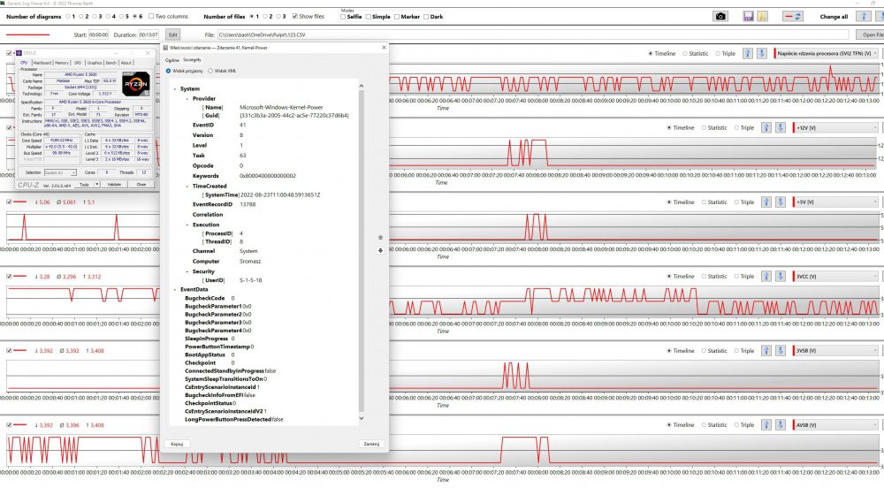Enable the Two columns checkbox
Screen dimensions: 884x488
click(150, 16)
